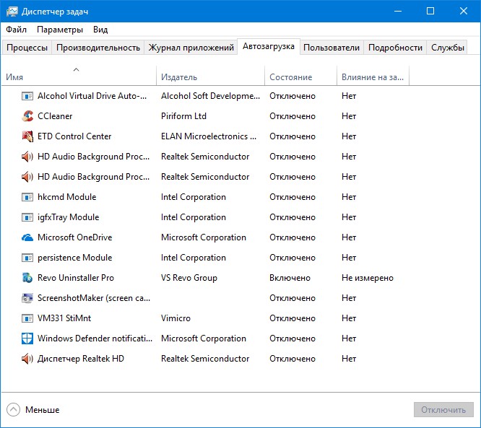Select the Revo Uninstaller Pro entry
Viewport: 481px width, 428px height.
point(76,278)
